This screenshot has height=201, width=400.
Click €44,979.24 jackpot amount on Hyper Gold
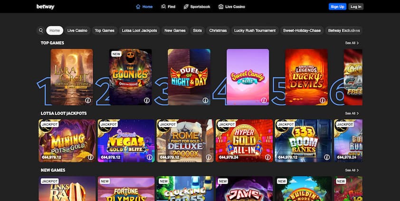click(x=229, y=157)
